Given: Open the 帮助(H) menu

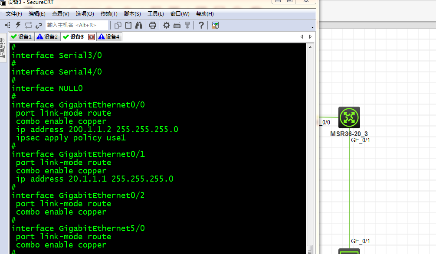Looking at the screenshot, I should point(205,14).
